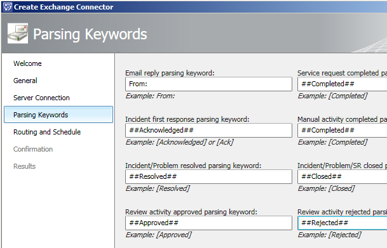
Task: Open the Welcome wizard step
Action: [x=27, y=63]
